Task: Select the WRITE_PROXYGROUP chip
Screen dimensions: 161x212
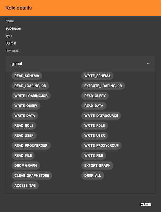Action: tap(102, 146)
